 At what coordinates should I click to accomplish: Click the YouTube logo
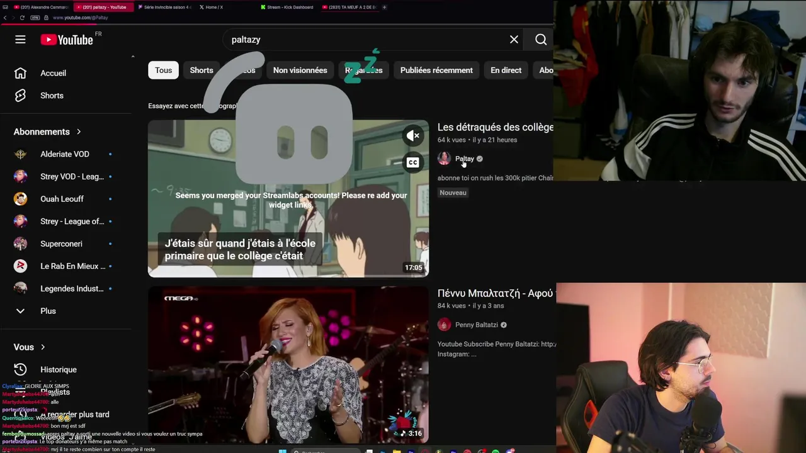[67, 40]
